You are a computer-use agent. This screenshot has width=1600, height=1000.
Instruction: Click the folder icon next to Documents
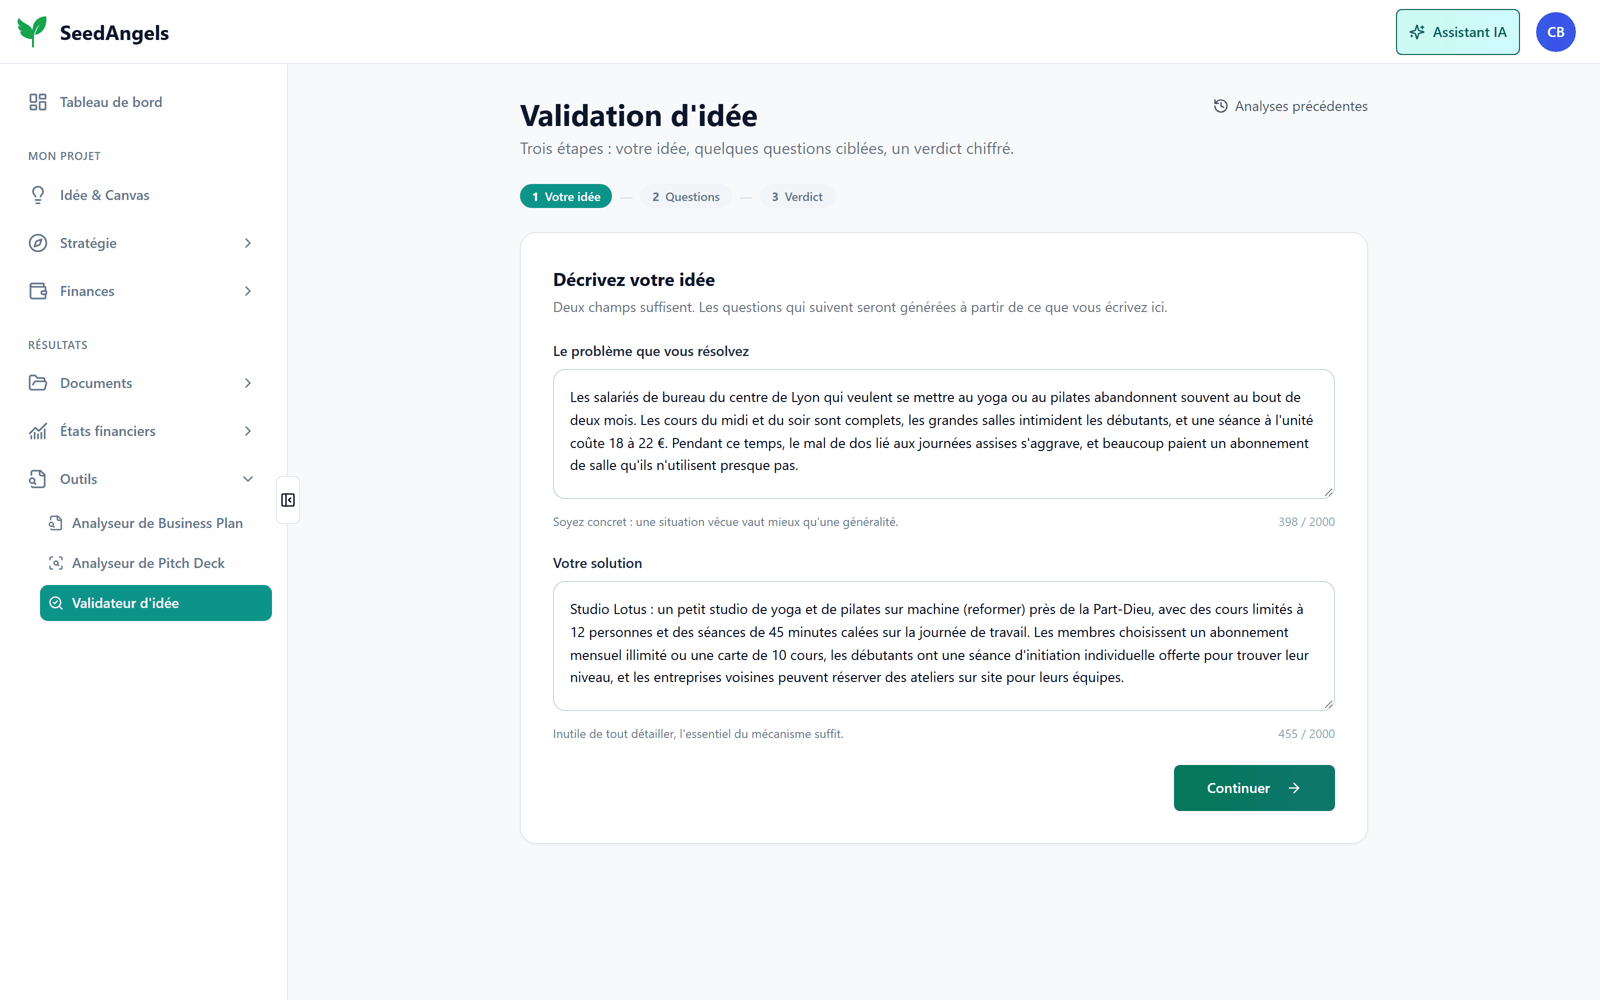tap(37, 383)
